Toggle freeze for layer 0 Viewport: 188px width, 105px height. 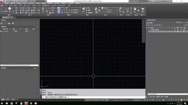click(178, 32)
